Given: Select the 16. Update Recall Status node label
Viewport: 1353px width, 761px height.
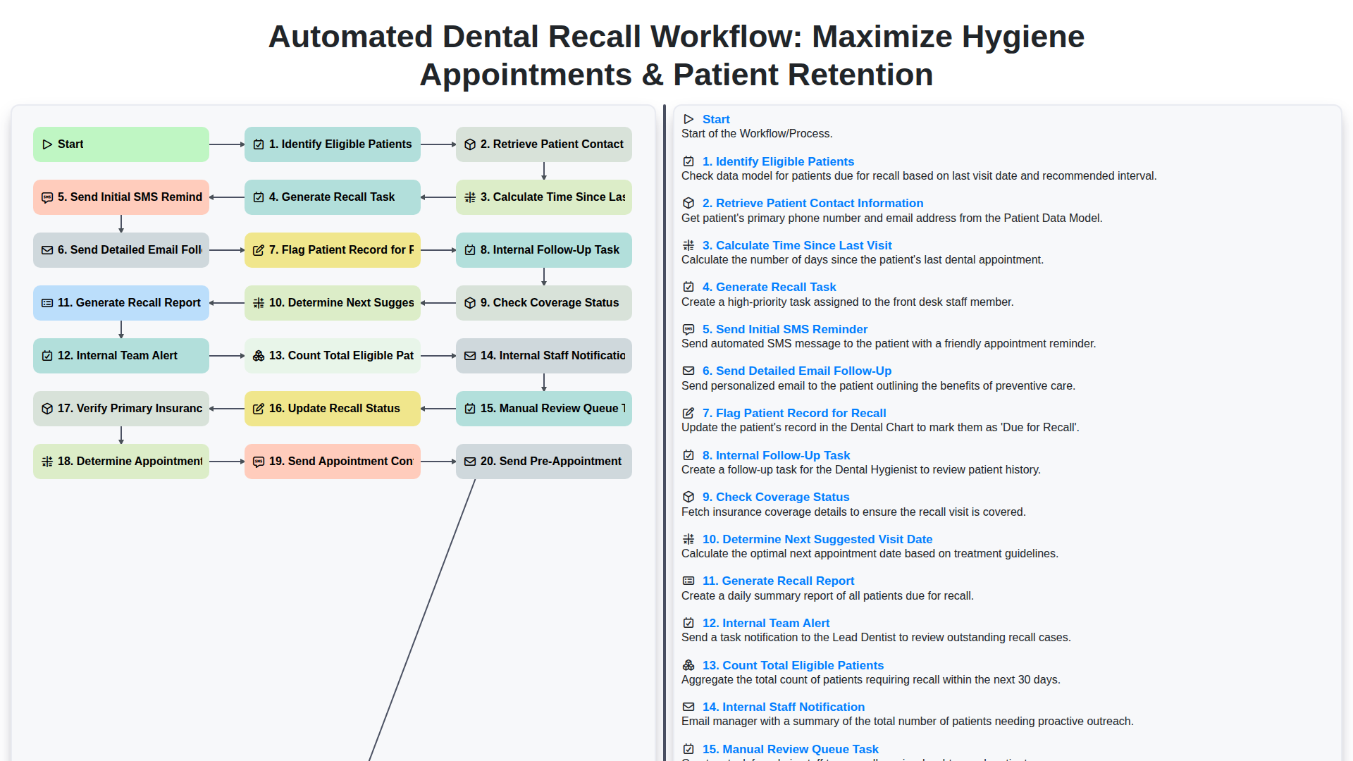Looking at the screenshot, I should pos(334,409).
